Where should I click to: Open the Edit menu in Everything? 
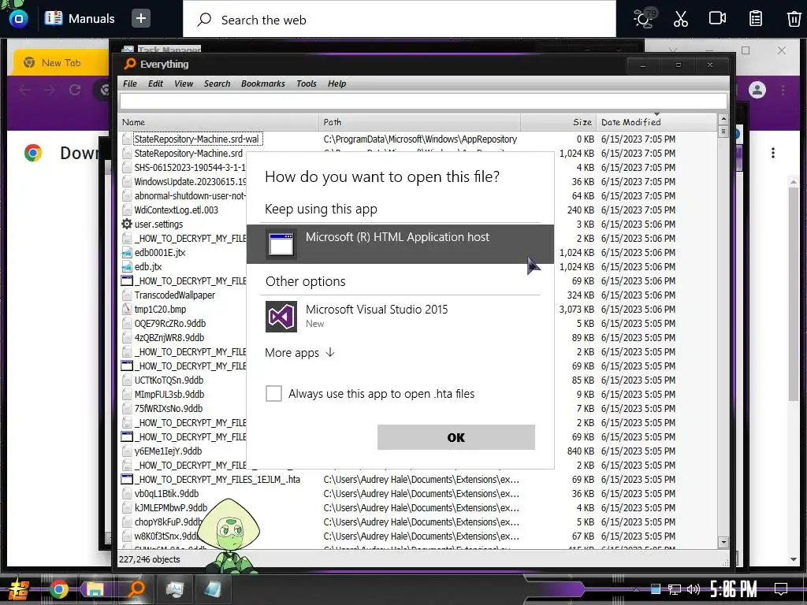pos(155,84)
